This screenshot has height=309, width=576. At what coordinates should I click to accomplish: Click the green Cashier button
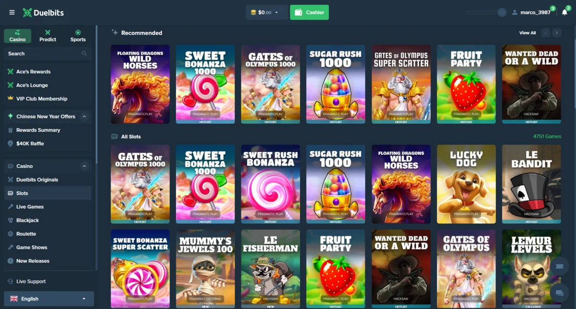pos(310,12)
